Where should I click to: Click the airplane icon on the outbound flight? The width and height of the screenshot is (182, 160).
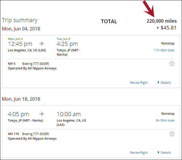(x=42, y=44)
